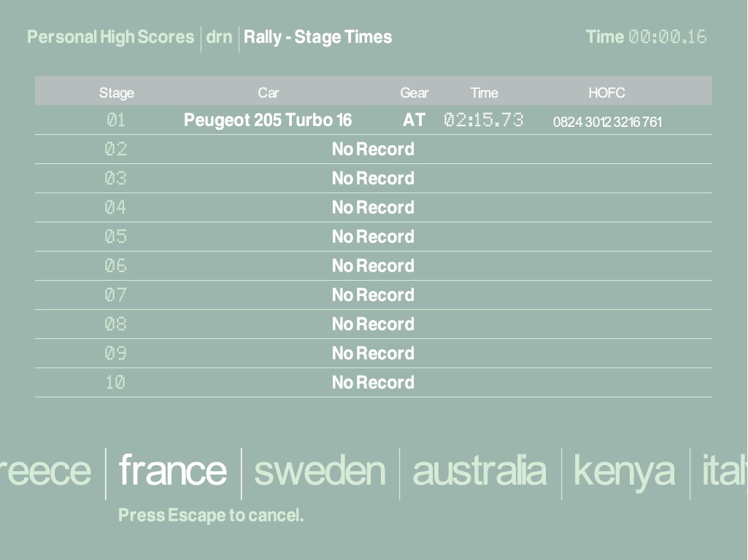Click the Car column header
Viewport: 748px width, 560px height.
269,93
